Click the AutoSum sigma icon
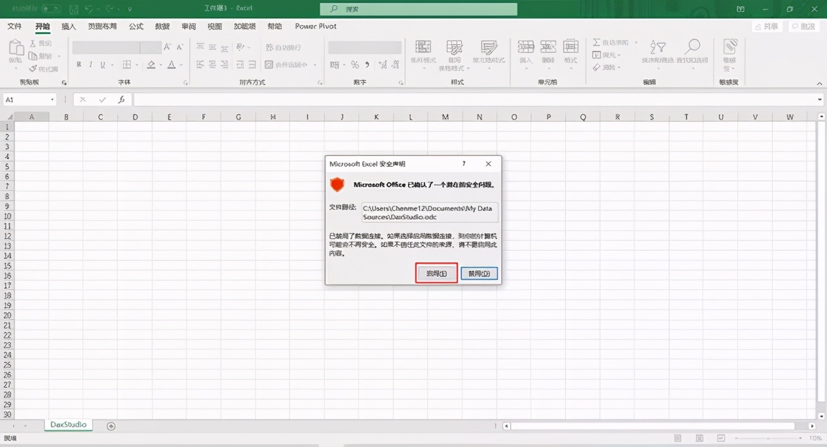The width and height of the screenshot is (827, 447). [597, 43]
